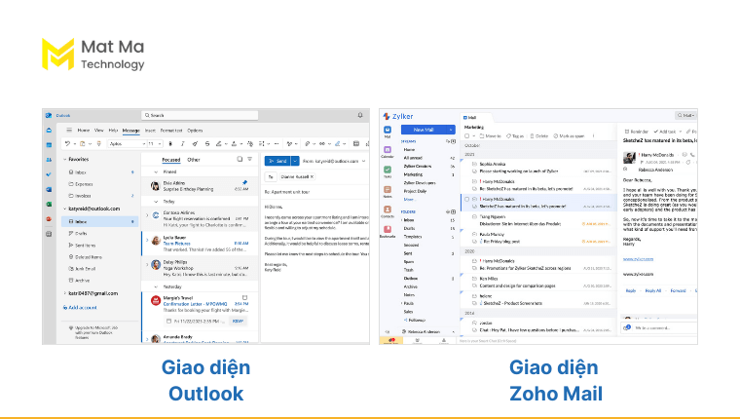Image resolution: width=740 pixels, height=419 pixels.
Task: Open Mail app in Zoho sidebar
Action: click(387, 132)
